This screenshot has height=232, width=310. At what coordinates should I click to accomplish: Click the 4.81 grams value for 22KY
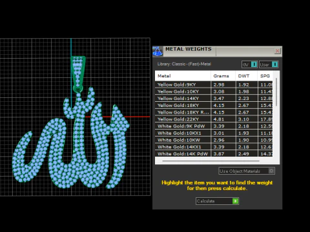pyautogui.click(x=219, y=119)
